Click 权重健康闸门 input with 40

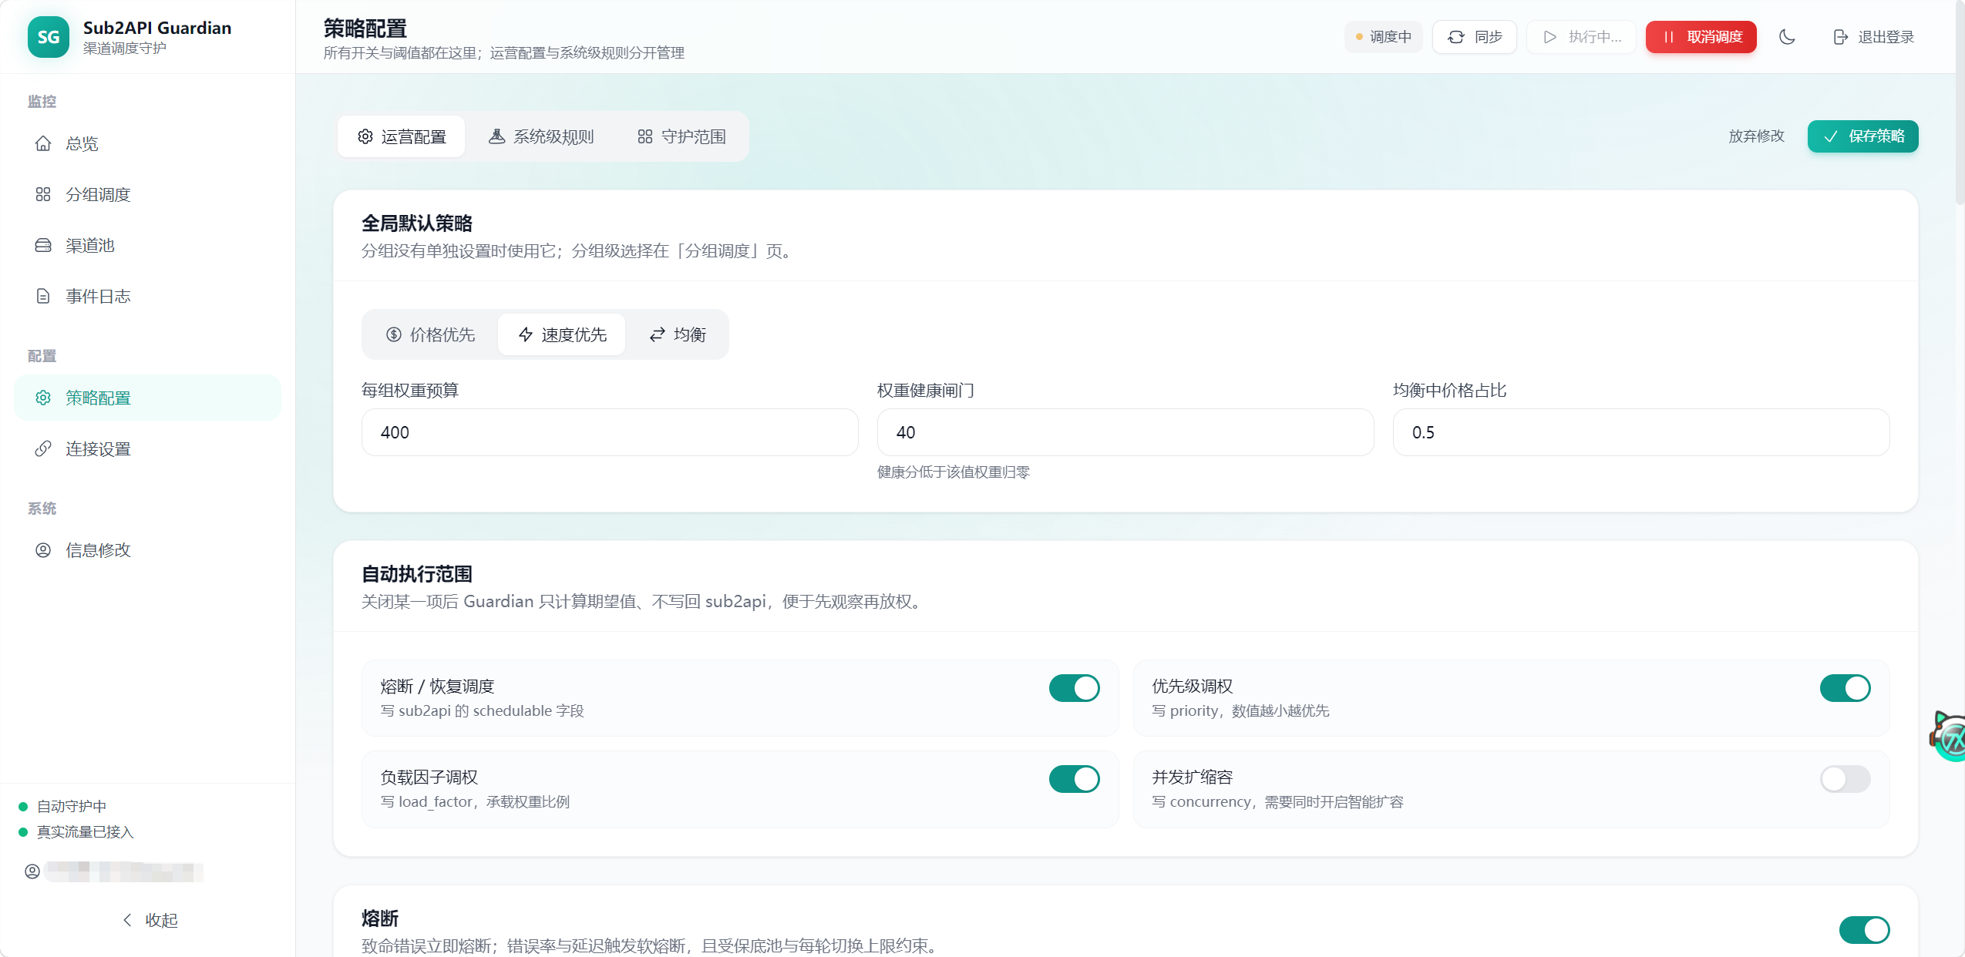pos(1126,432)
